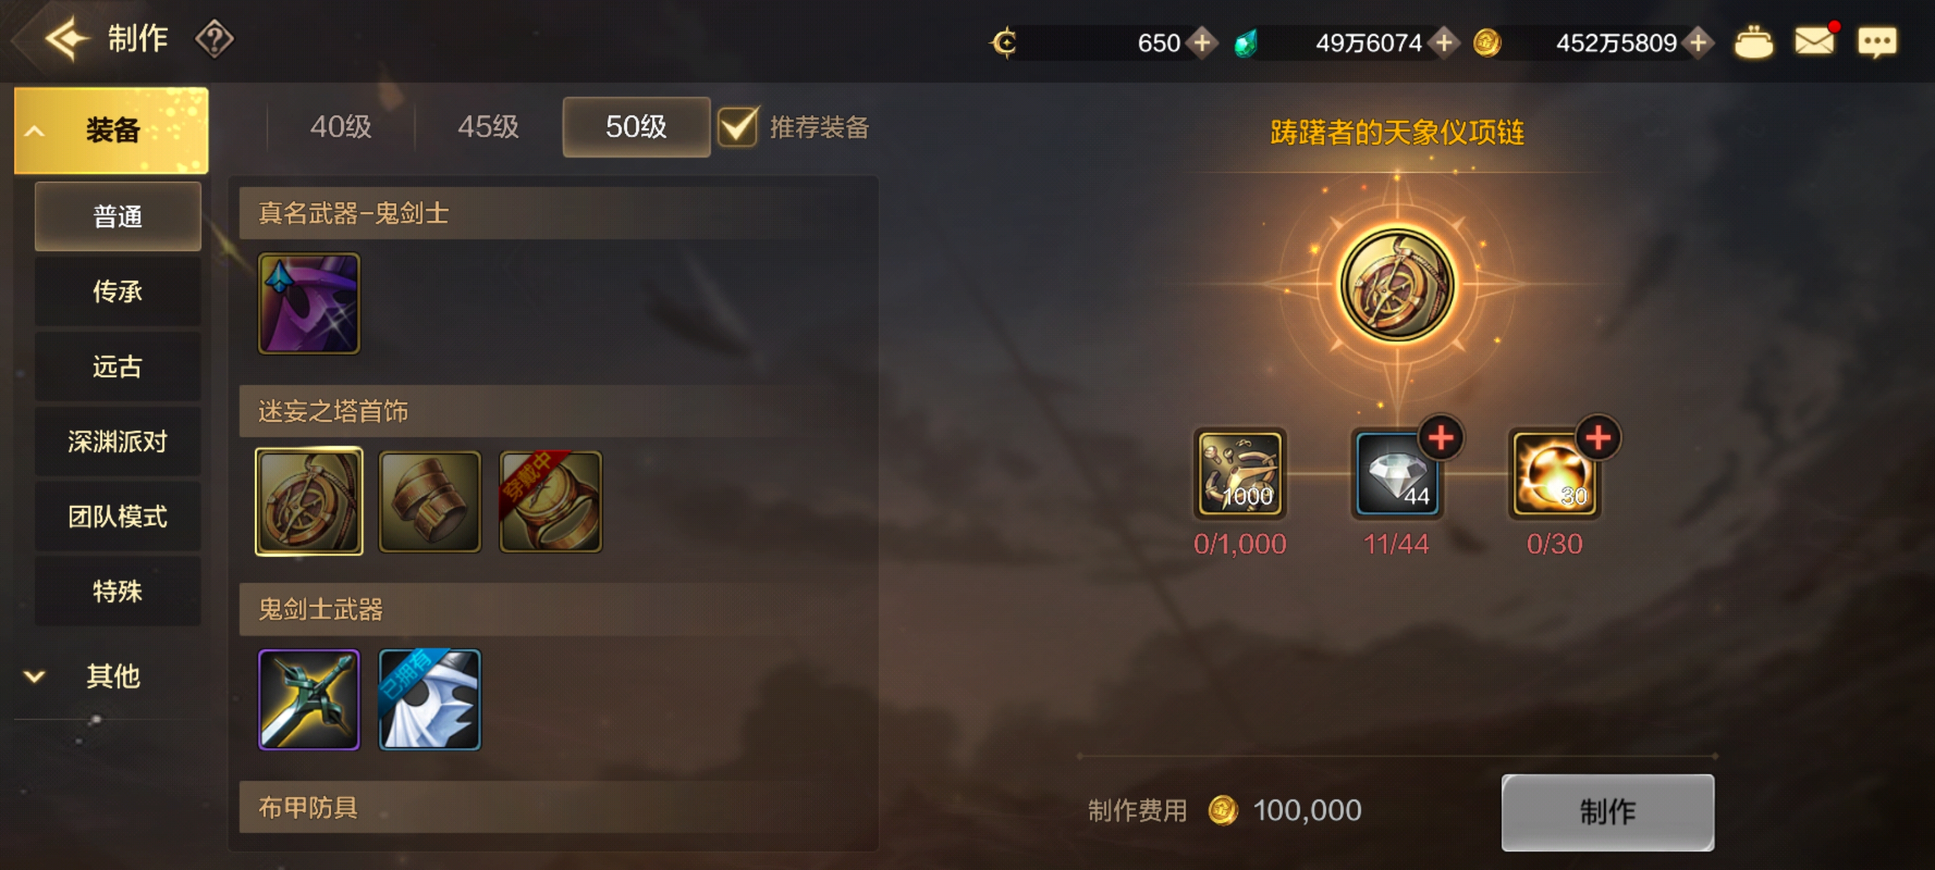Open the chat bubble icon
Screen dimensions: 1935x870
[x=1876, y=41]
